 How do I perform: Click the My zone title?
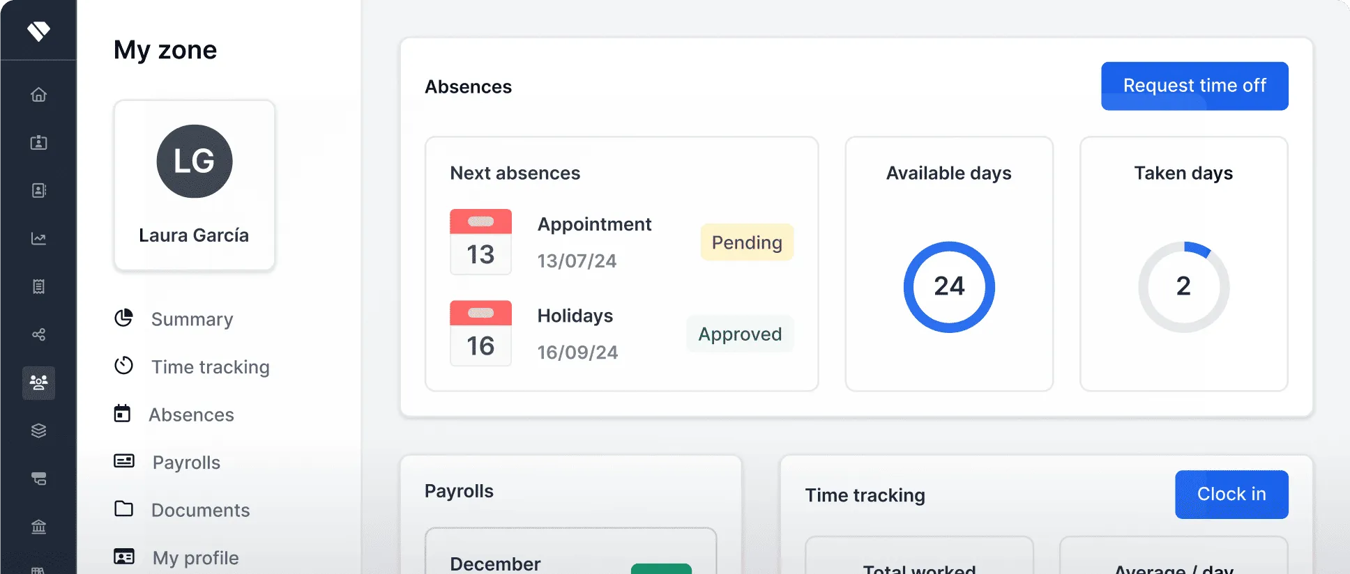(165, 50)
